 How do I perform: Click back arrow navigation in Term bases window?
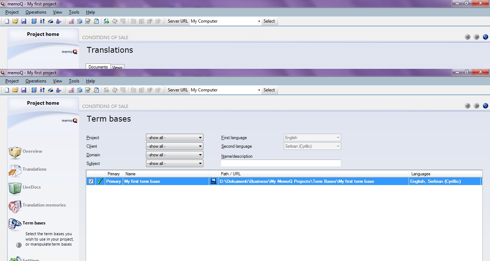[467, 106]
